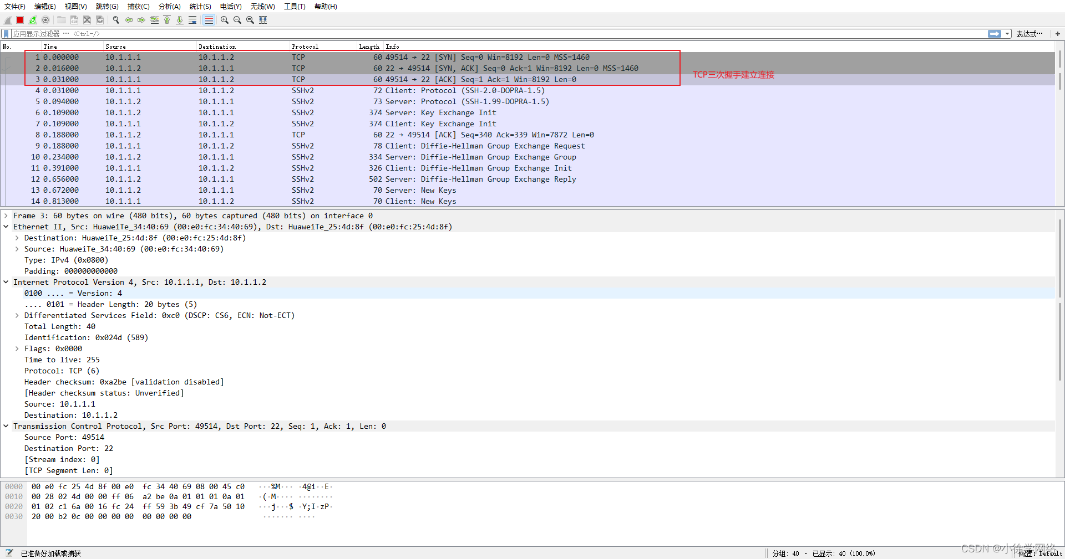Jump to the first packet

tap(167, 20)
